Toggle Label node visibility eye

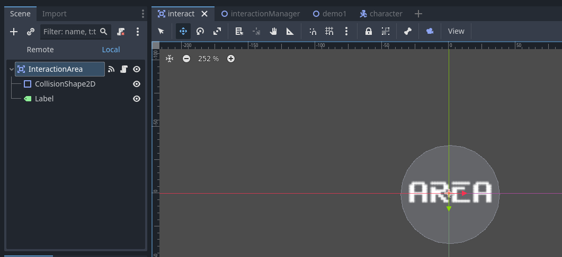pyautogui.click(x=137, y=99)
